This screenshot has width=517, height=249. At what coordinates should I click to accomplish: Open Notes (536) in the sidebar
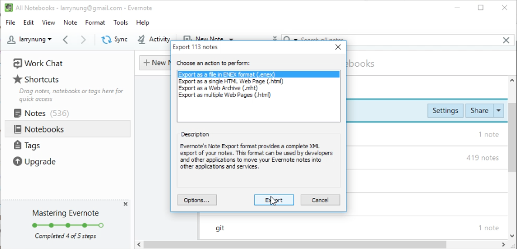pos(41,113)
